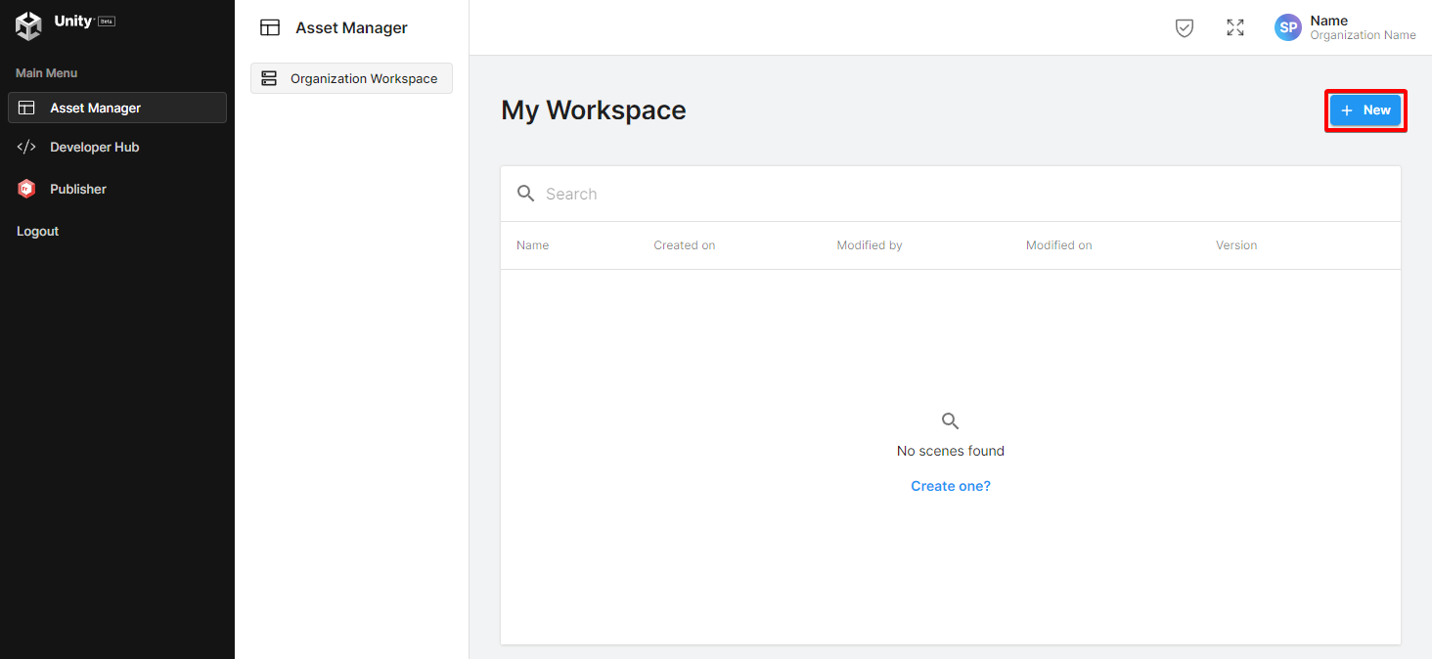Click Logout in the sidebar
This screenshot has height=659, width=1432.
37,231
